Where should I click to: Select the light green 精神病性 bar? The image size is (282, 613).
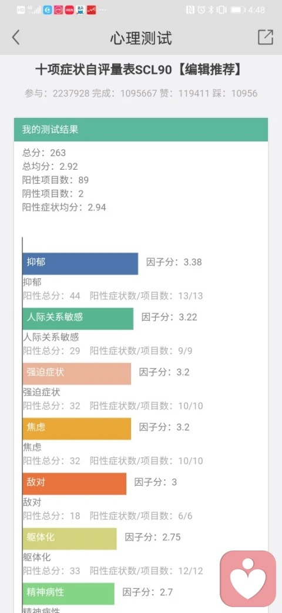point(68,594)
